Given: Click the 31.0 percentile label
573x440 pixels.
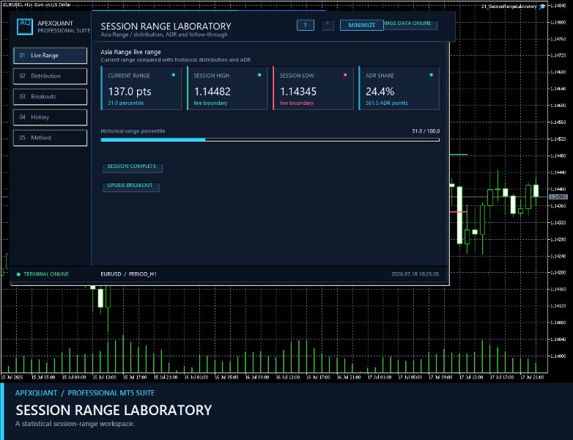Looking at the screenshot, I should tap(126, 103).
